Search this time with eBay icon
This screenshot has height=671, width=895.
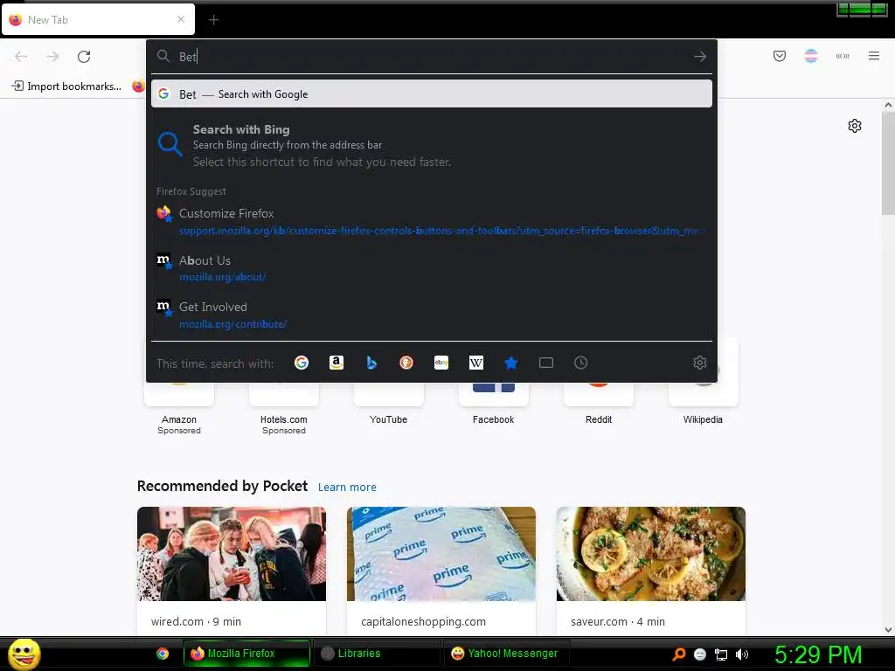(x=441, y=363)
